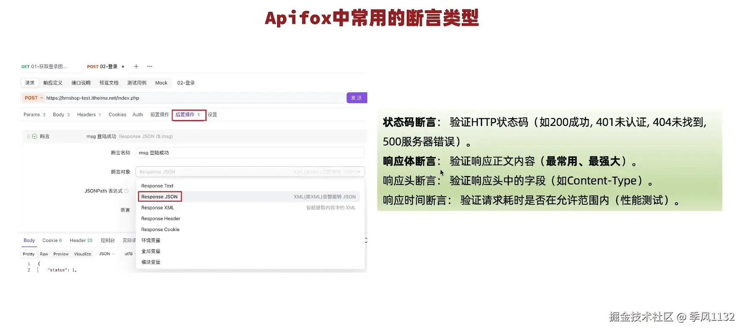744x332 pixels.
Task: Click the "status": 1, line in response
Action: [x=62, y=270]
